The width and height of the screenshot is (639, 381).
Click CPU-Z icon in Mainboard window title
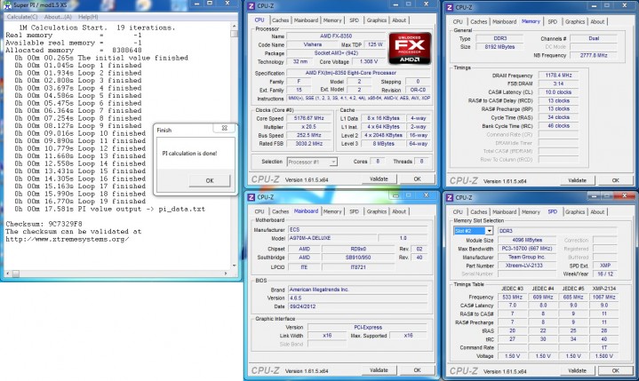click(x=252, y=197)
